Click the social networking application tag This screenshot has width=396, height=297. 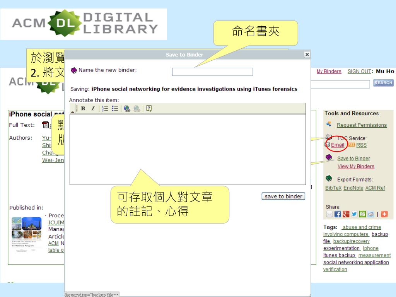(356, 263)
